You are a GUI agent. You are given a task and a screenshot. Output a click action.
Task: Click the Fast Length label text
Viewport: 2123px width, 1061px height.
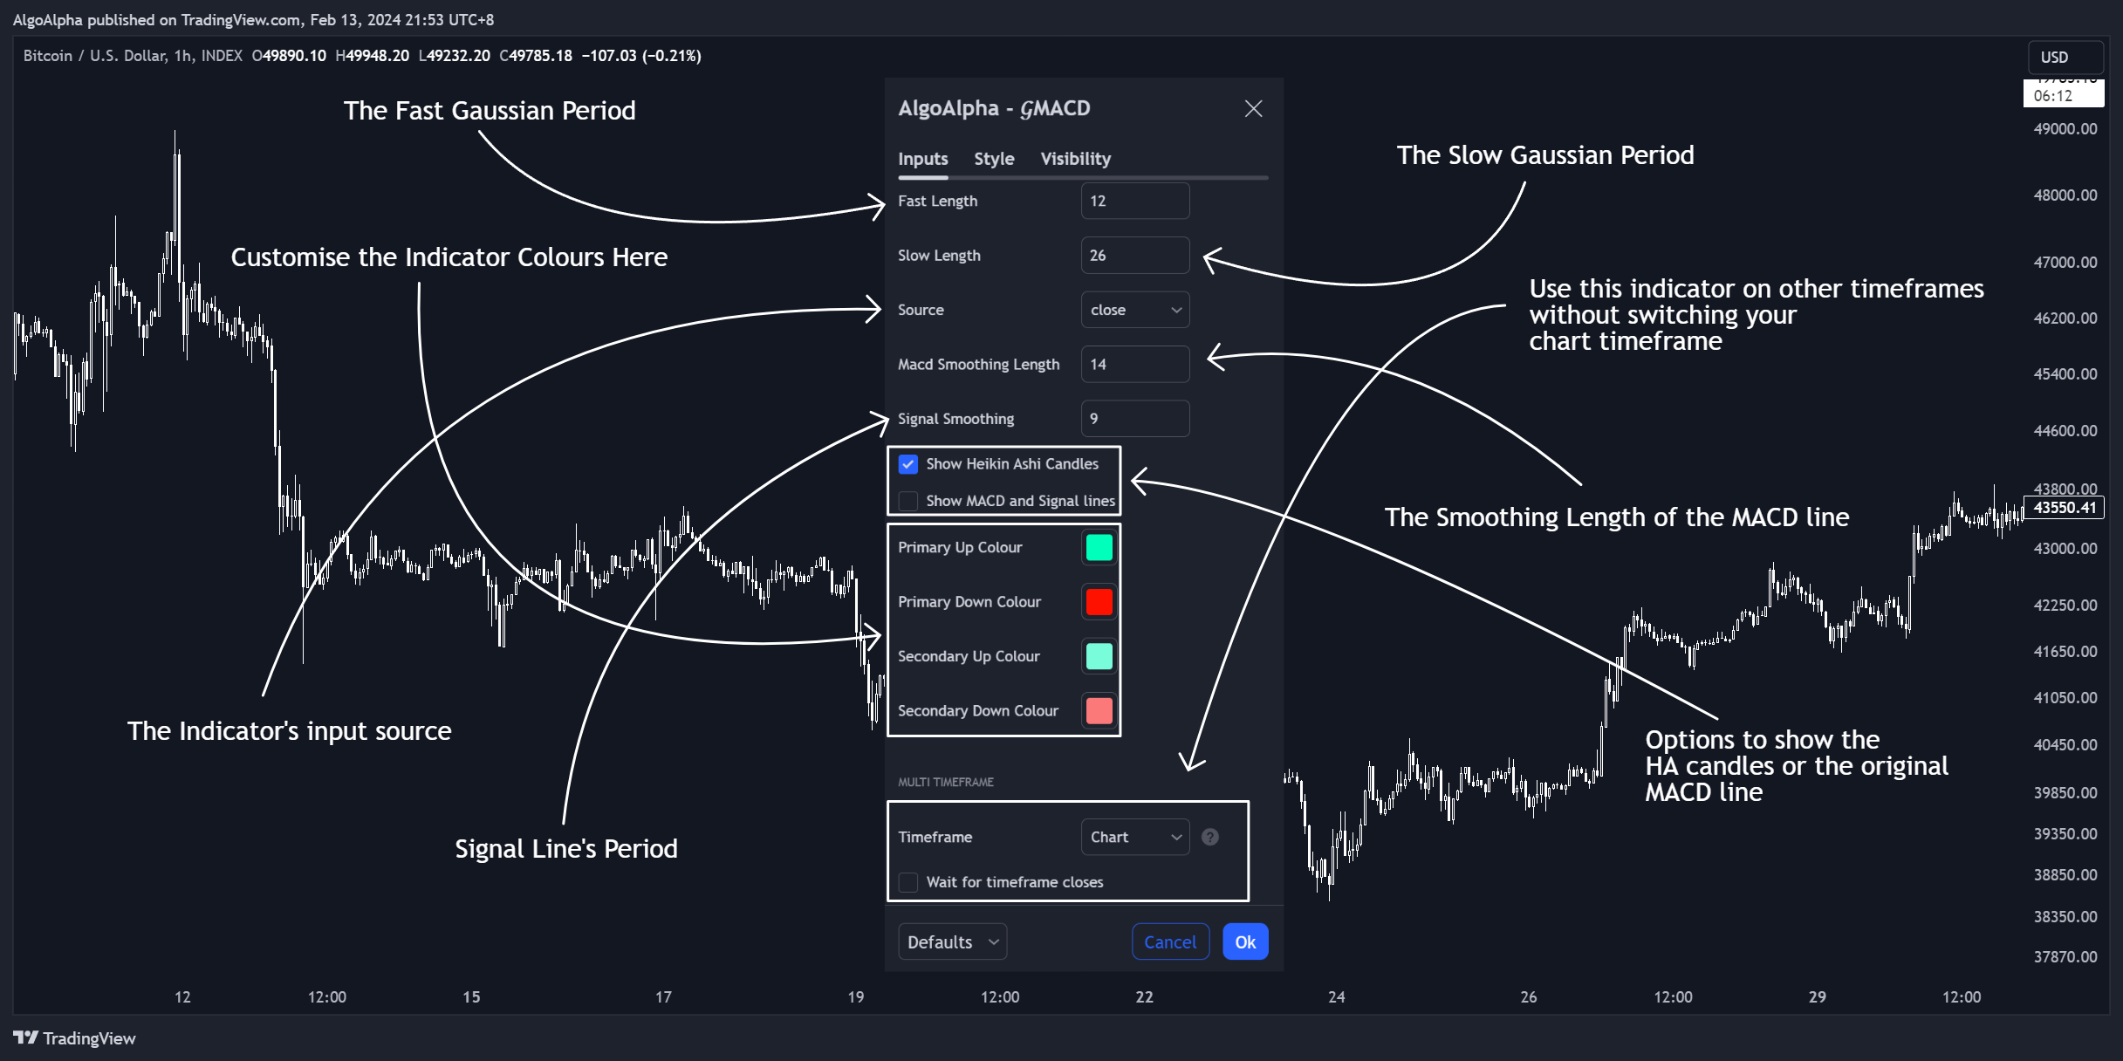click(937, 201)
